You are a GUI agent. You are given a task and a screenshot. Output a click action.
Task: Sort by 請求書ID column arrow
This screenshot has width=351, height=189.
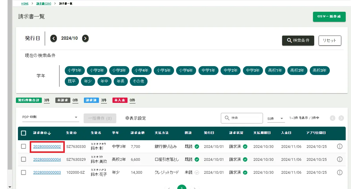(x=49, y=133)
